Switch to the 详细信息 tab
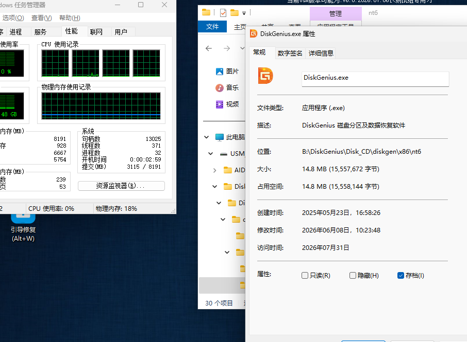This screenshot has width=467, height=342. click(321, 53)
